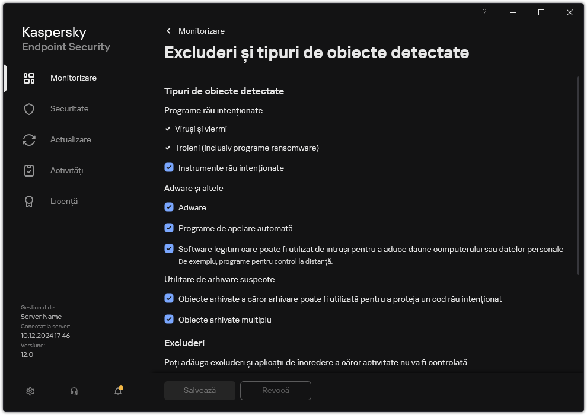Open support via the headset icon
This screenshot has width=587, height=415.
[x=74, y=391]
